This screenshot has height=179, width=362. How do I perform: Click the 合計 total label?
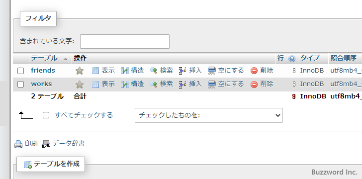point(80,96)
